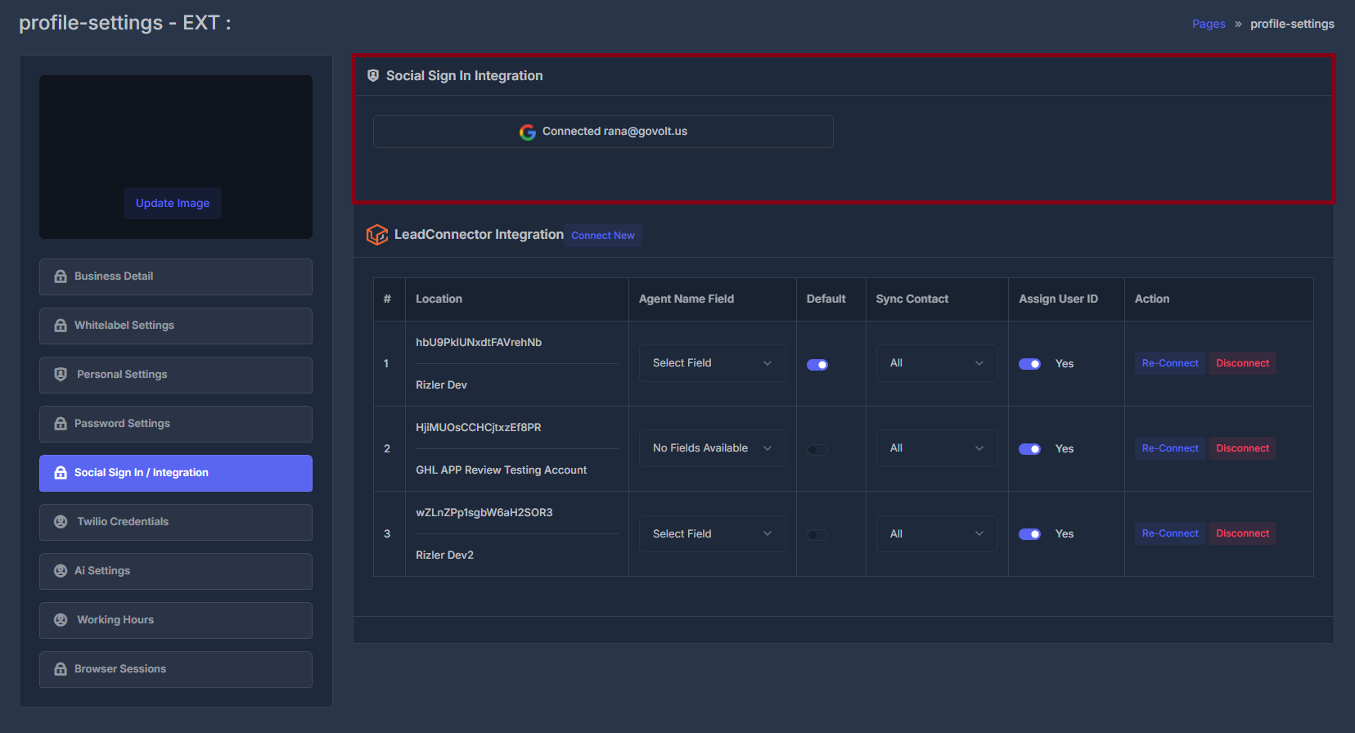Viewport: 1355px width, 733px height.
Task: Re-Connect the Rizler Dev2 location
Action: coord(1170,533)
